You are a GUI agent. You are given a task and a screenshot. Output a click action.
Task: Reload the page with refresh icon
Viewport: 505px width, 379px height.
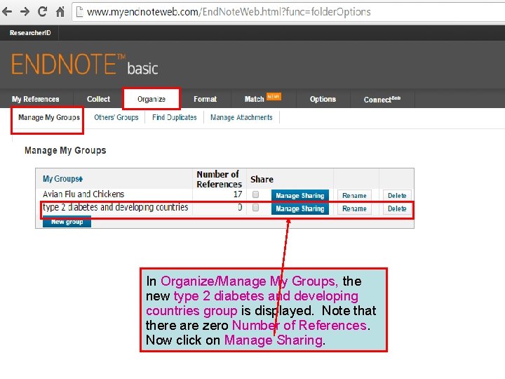pyautogui.click(x=42, y=12)
